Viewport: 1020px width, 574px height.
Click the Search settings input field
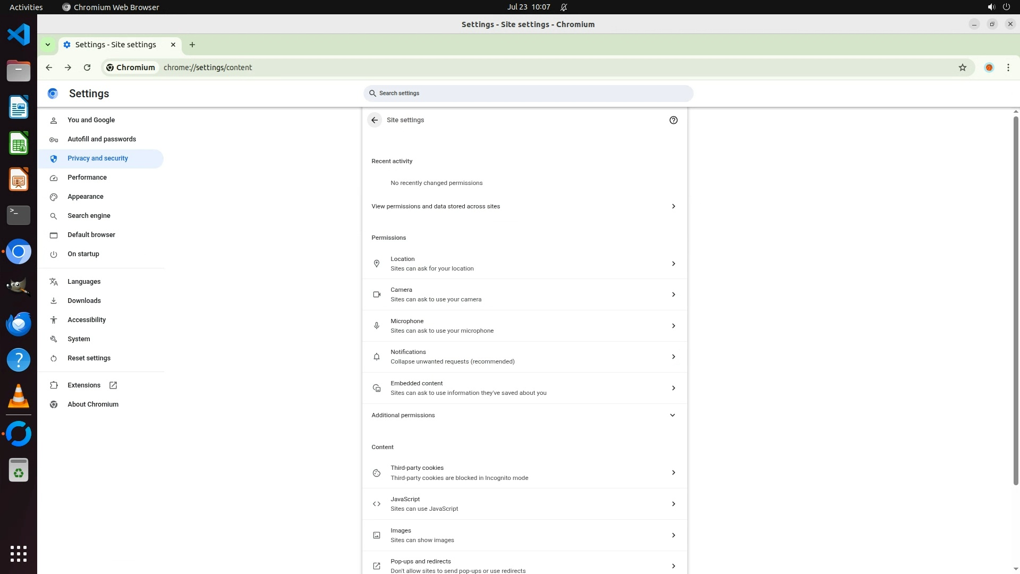tap(529, 94)
